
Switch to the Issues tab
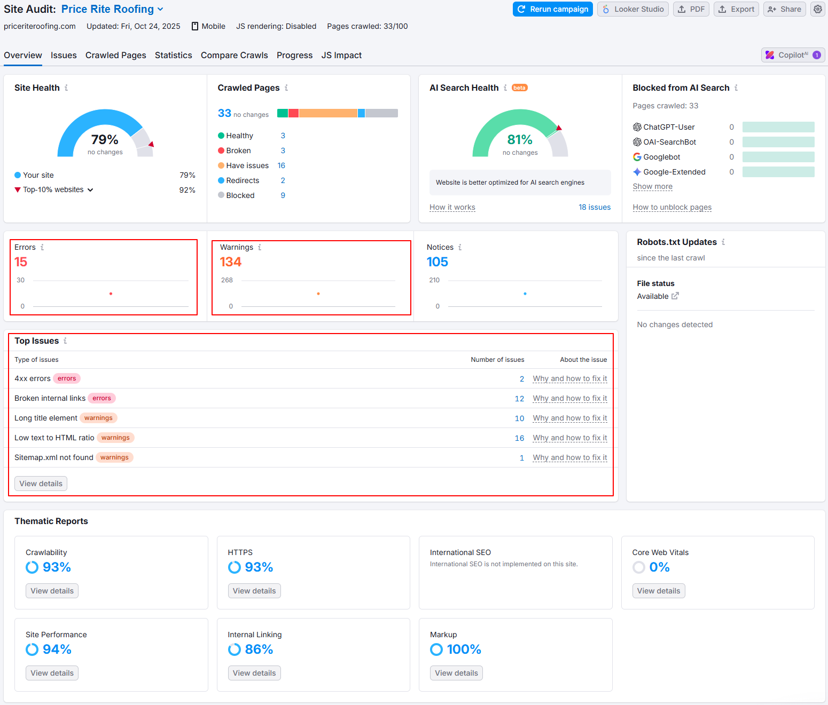[x=64, y=56]
